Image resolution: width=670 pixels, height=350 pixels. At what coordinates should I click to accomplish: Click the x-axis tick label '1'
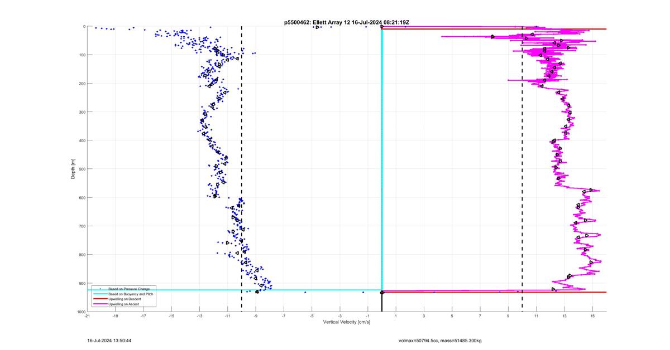(396, 317)
